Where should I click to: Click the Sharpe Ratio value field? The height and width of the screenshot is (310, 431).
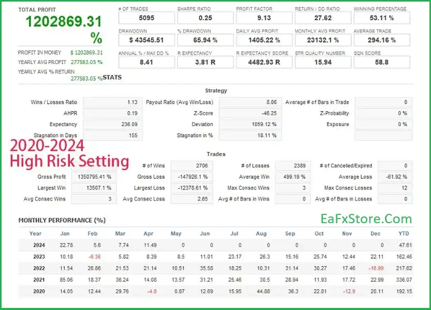click(x=204, y=18)
